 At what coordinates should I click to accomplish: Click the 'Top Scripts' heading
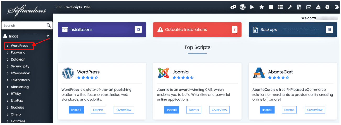click(x=197, y=47)
